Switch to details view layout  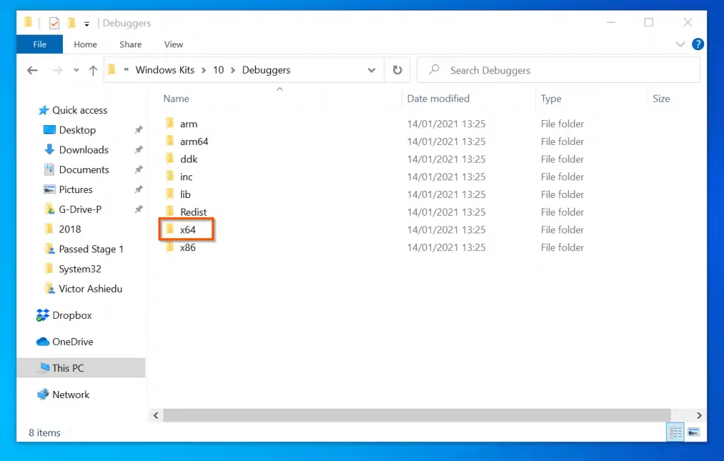675,432
